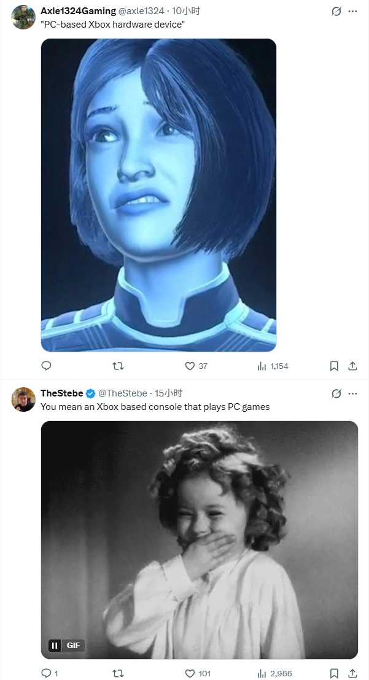This screenshot has height=680, width=369.
Task: Reply to TheStebe's post
Action: coord(46,673)
